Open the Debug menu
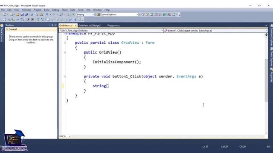Viewport: 273px width, 153px height. tap(55, 10)
